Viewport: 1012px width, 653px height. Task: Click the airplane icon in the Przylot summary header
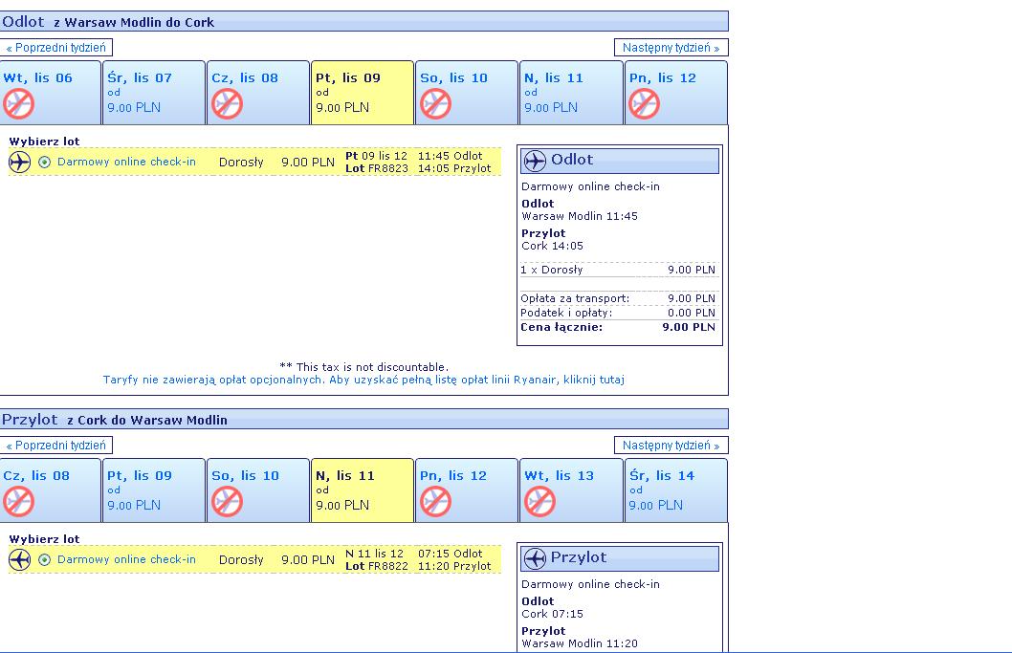pos(535,558)
